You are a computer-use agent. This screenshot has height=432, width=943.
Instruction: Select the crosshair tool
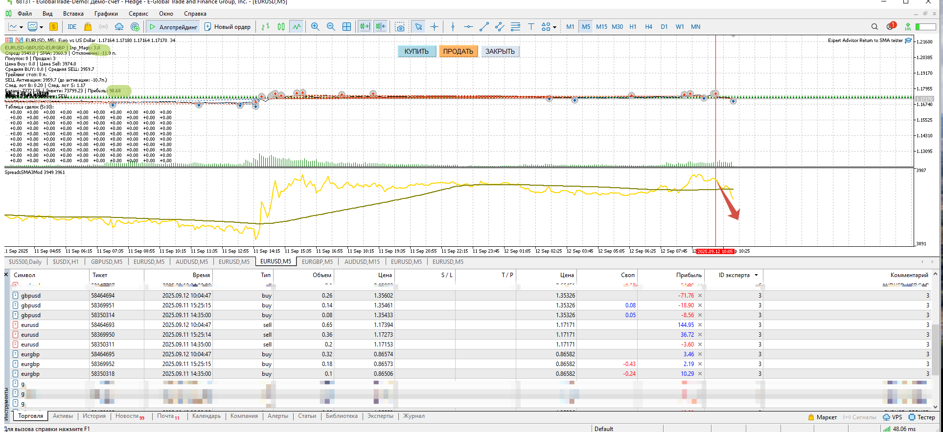point(434,27)
